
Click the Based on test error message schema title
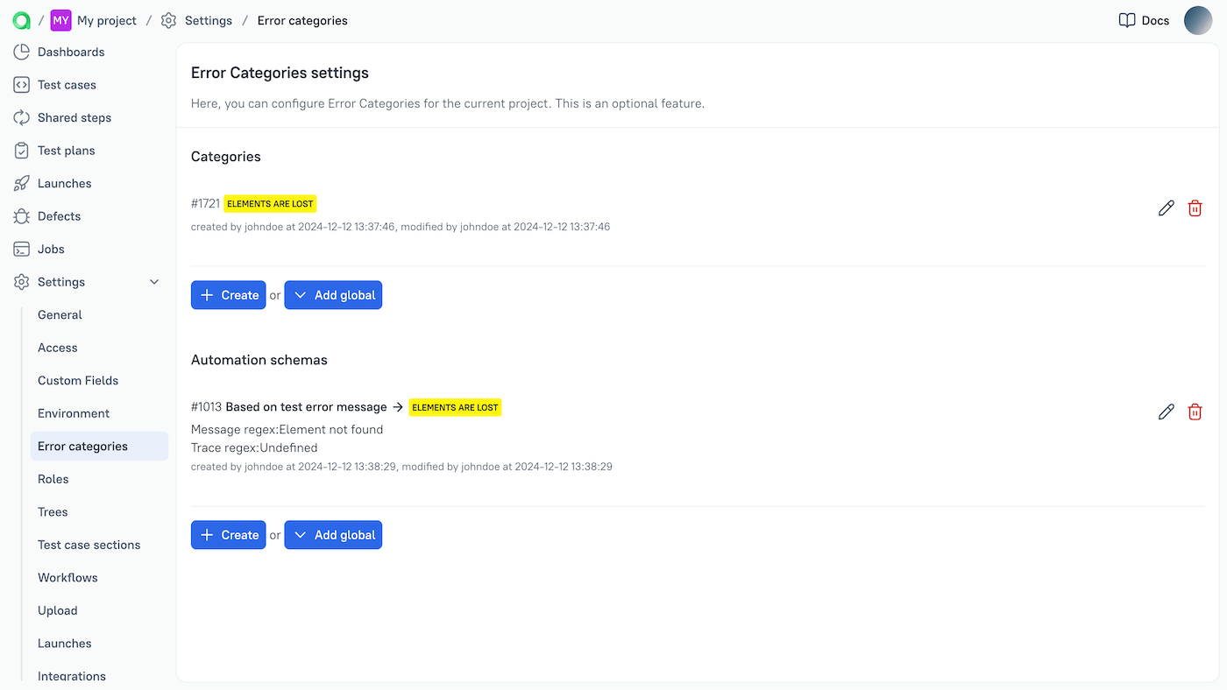(307, 406)
